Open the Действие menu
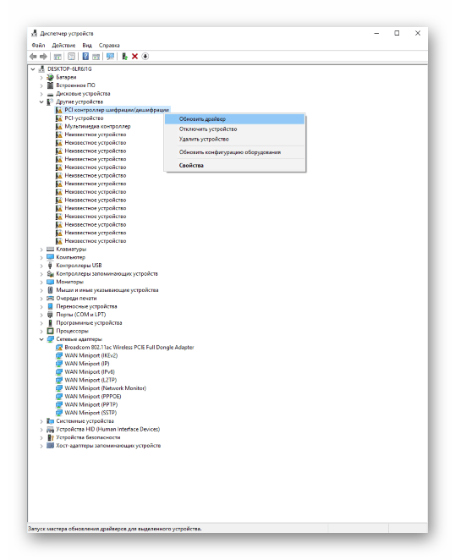455x560 pixels. click(x=63, y=46)
